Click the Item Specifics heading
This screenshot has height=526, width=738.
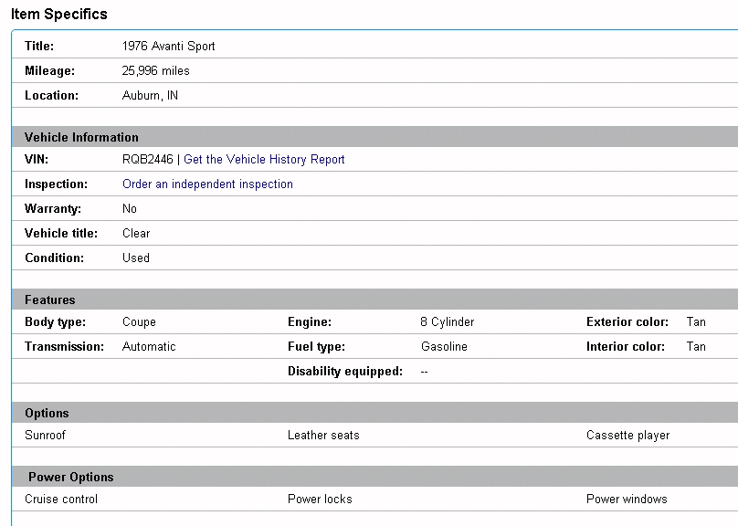click(59, 14)
